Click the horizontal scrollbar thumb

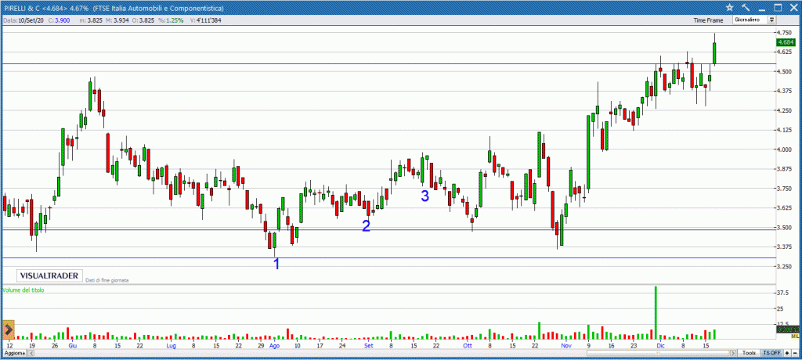coord(658,354)
